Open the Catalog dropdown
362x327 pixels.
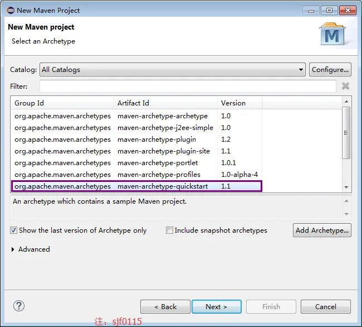(x=173, y=69)
